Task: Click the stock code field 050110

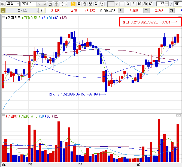Action: [29, 4]
